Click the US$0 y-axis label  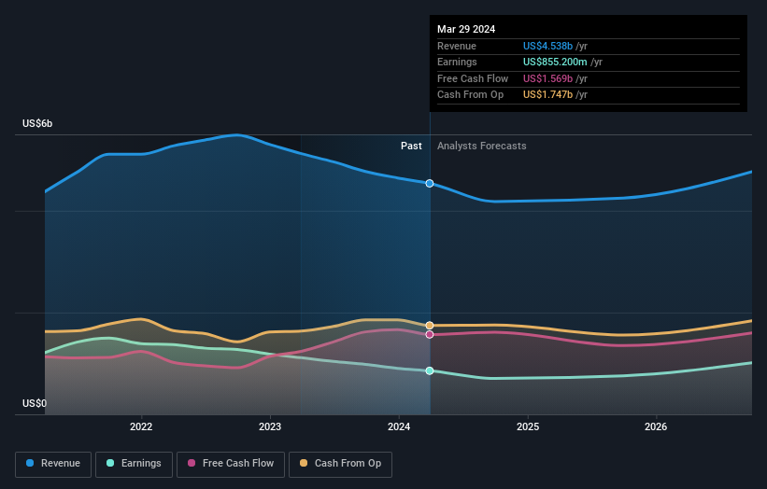pos(35,403)
